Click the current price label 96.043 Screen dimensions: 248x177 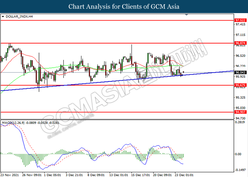[x=241, y=72]
